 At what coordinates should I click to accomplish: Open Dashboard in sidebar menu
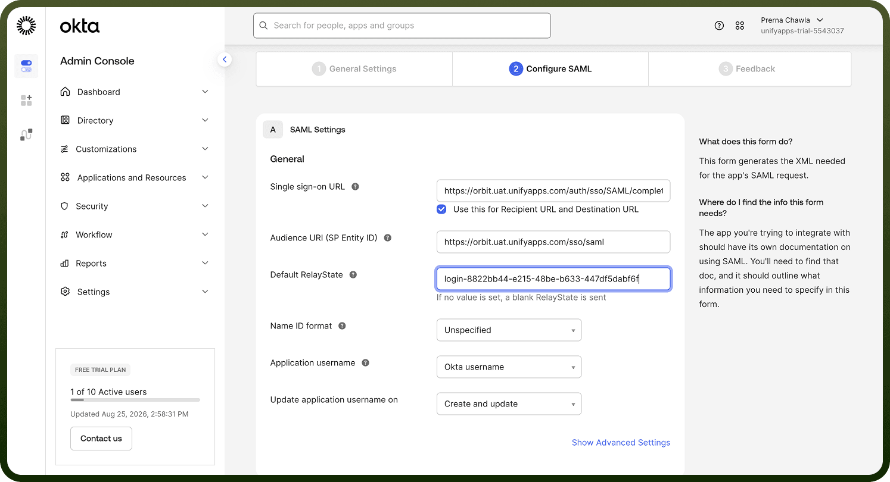pyautogui.click(x=135, y=92)
